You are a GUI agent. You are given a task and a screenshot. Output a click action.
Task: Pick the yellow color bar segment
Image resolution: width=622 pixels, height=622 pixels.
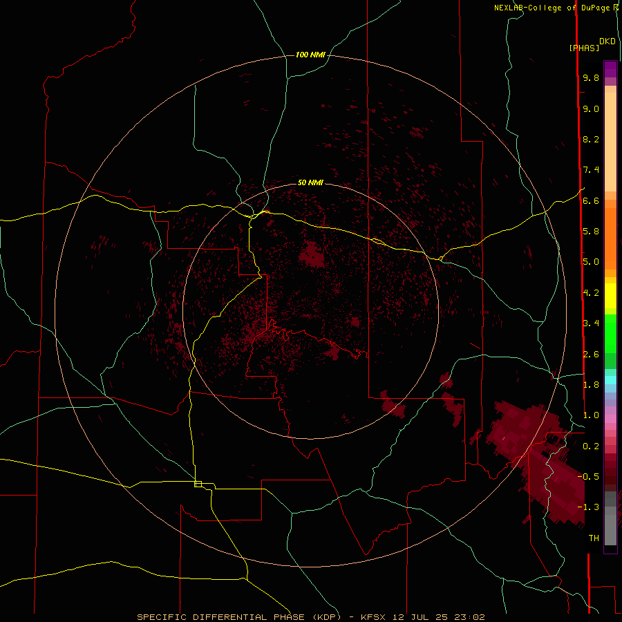pos(610,296)
